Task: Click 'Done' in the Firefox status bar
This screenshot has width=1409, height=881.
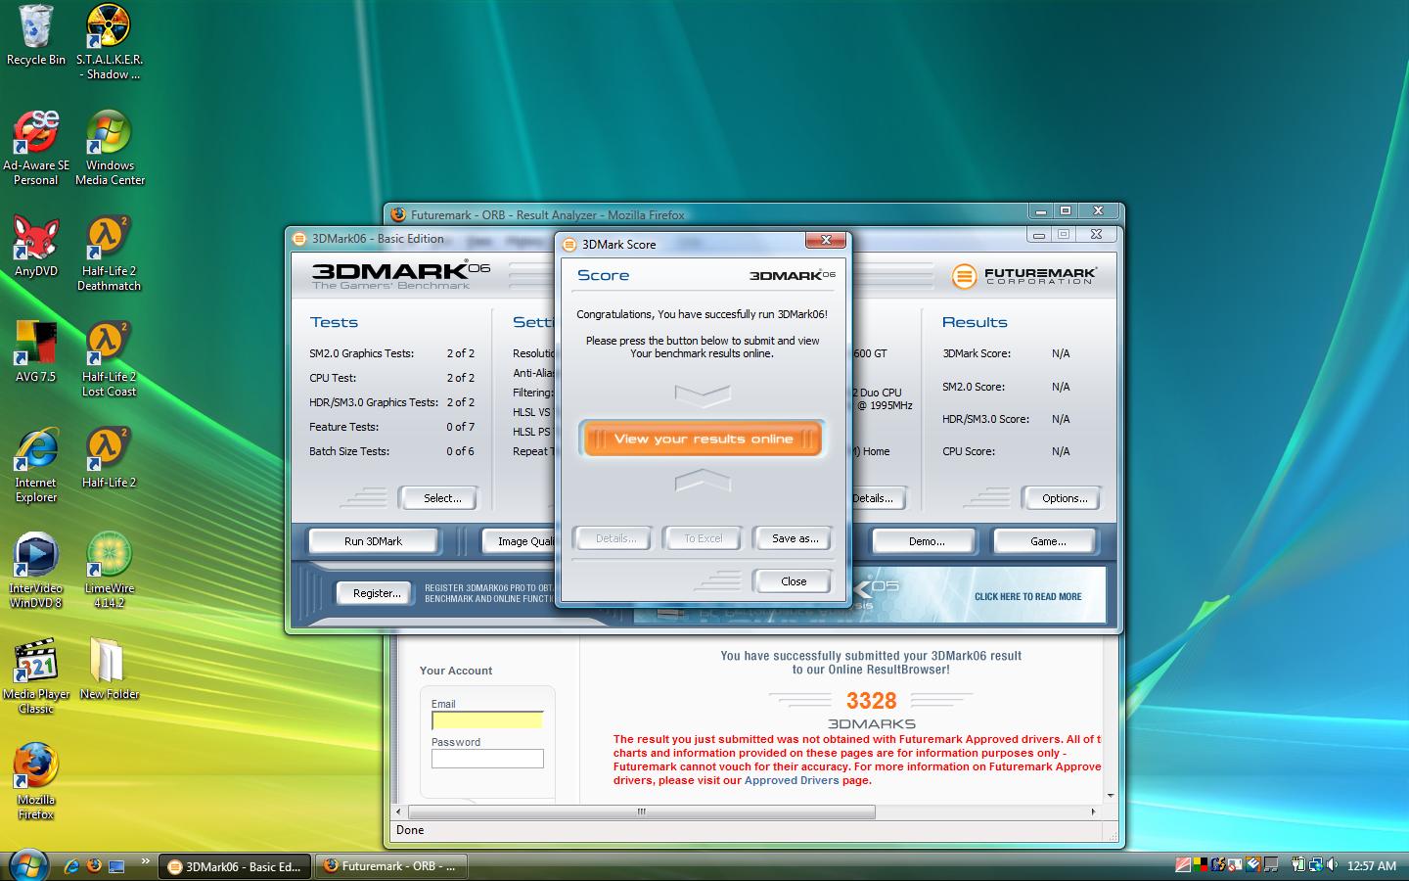Action: click(x=410, y=830)
